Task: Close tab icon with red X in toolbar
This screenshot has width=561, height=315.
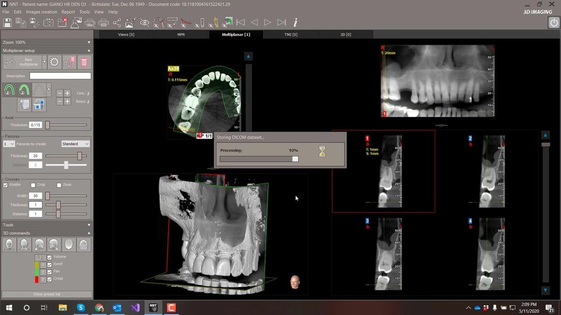Action: (62, 22)
